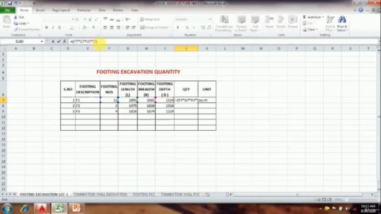Image resolution: width=381 pixels, height=214 pixels.
Task: Decrease font size with the small A icon
Action: tap(96, 20)
